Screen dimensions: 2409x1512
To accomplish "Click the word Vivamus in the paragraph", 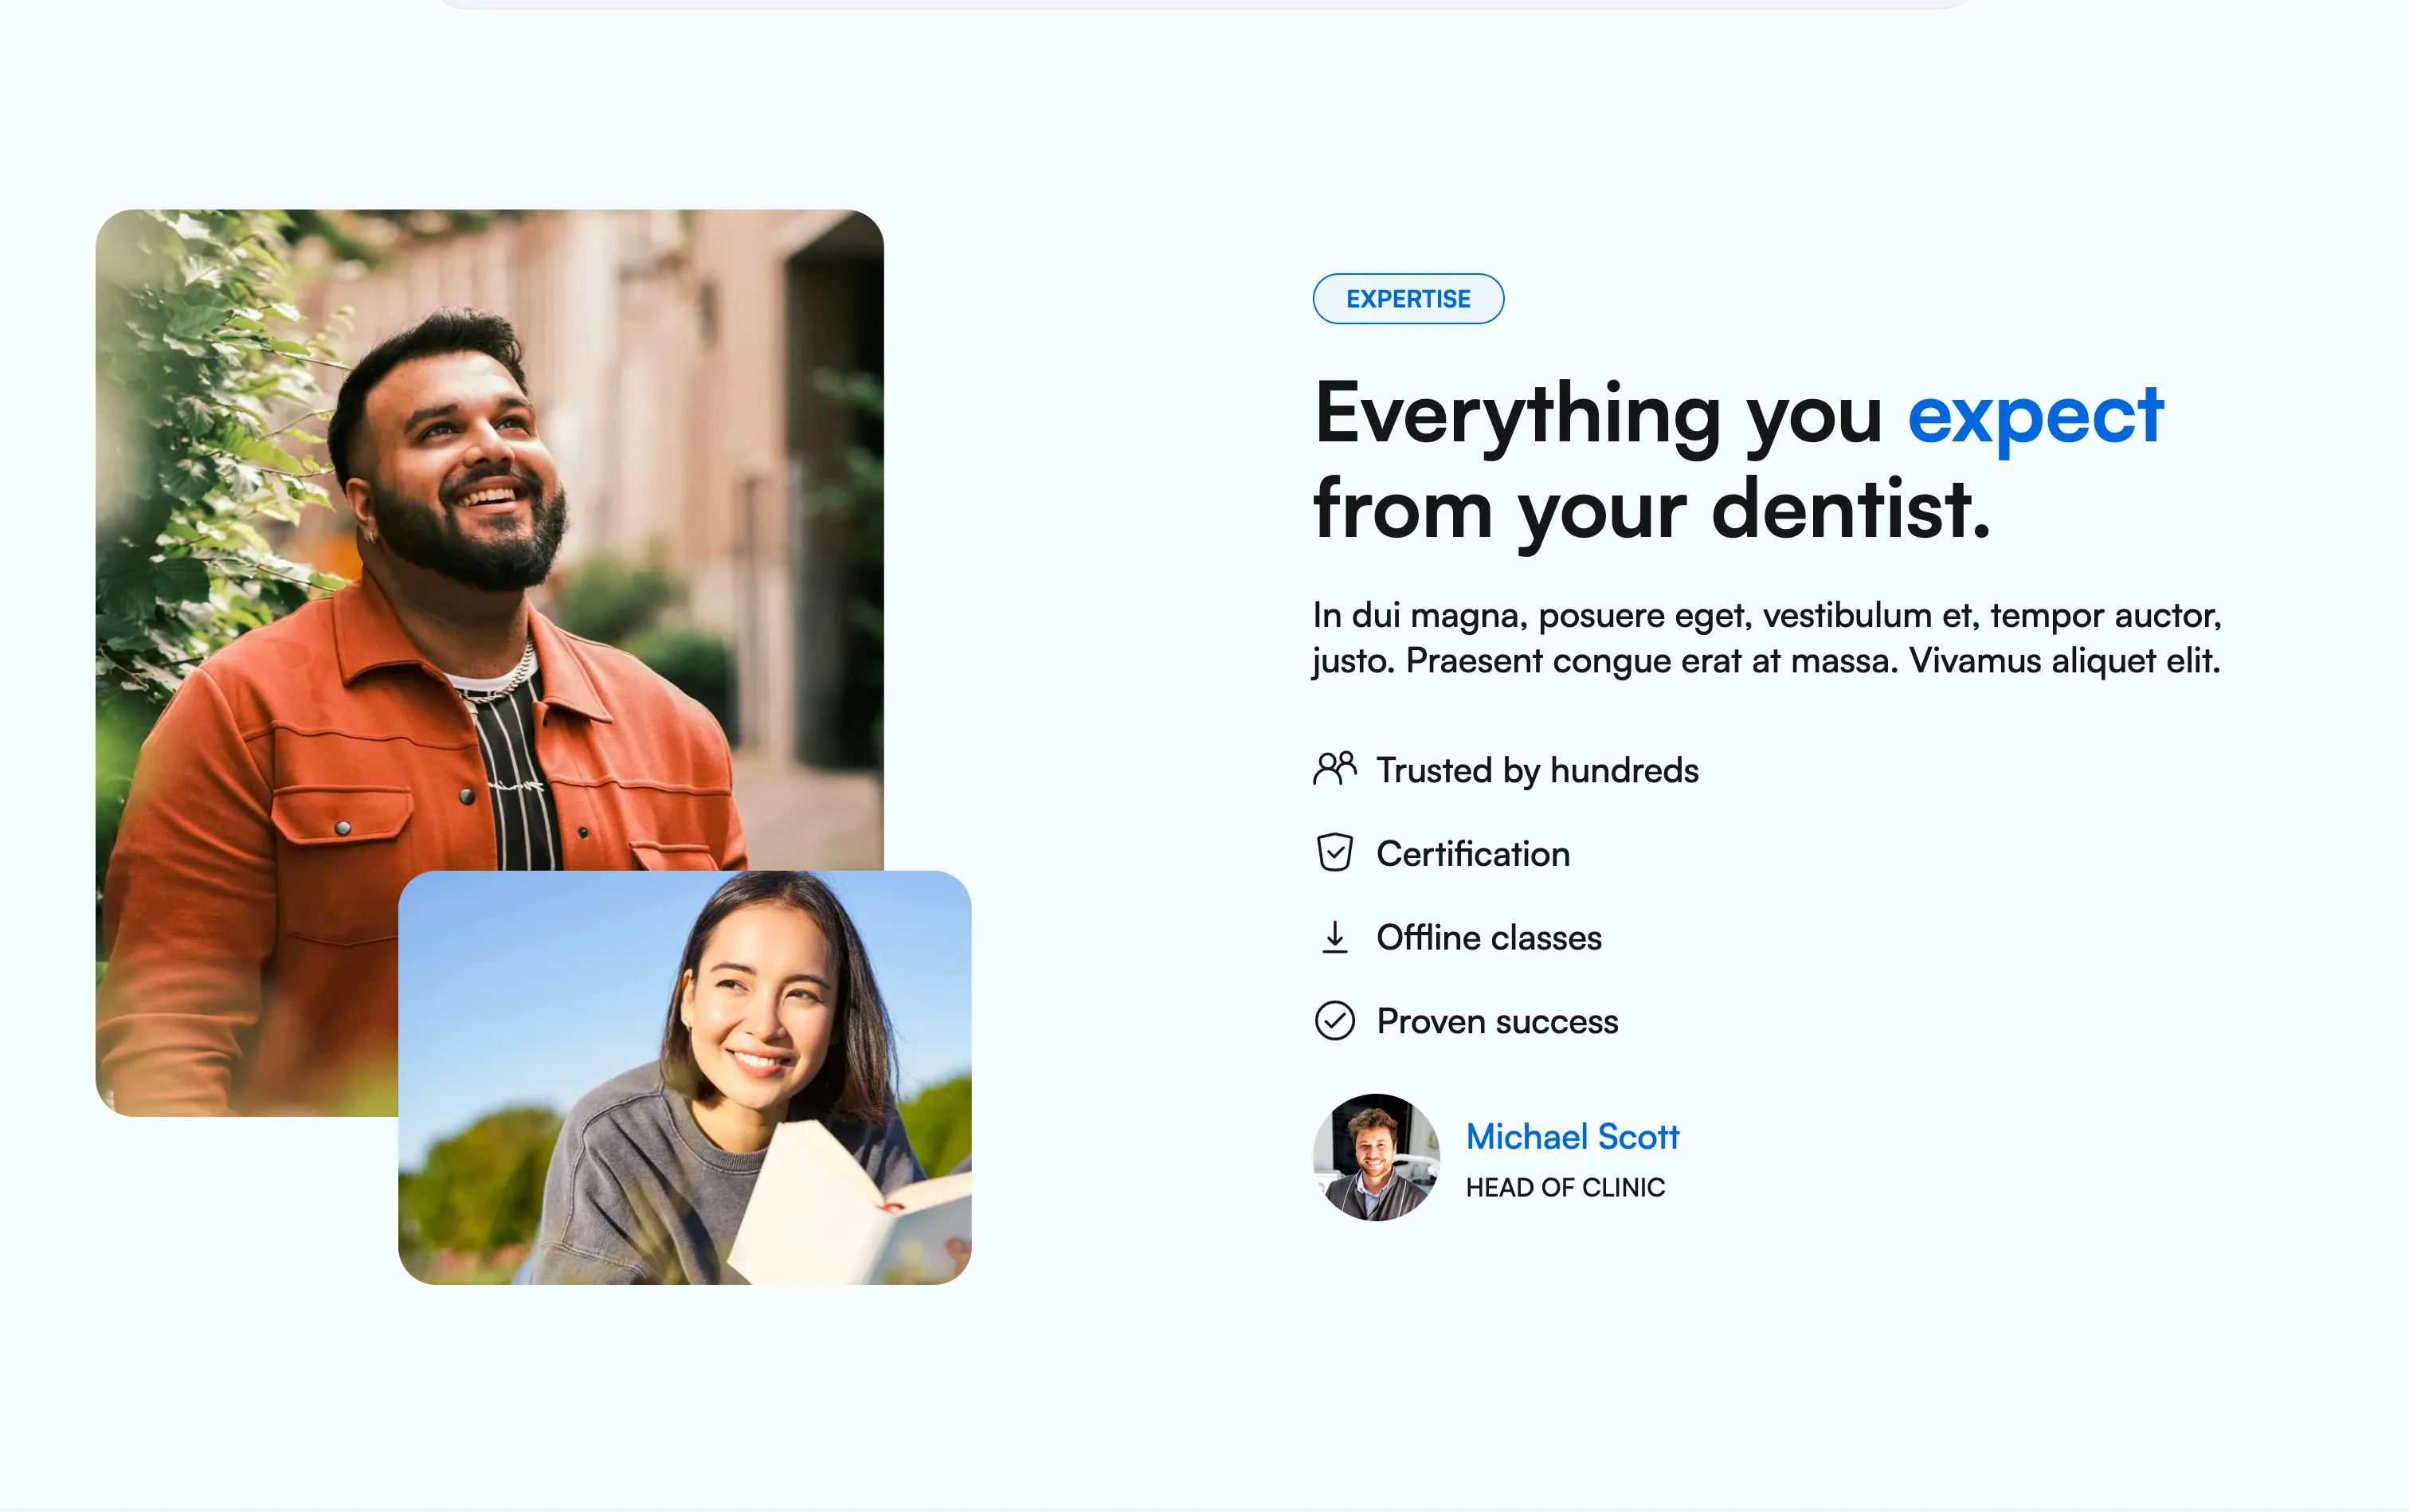I will (x=1974, y=661).
